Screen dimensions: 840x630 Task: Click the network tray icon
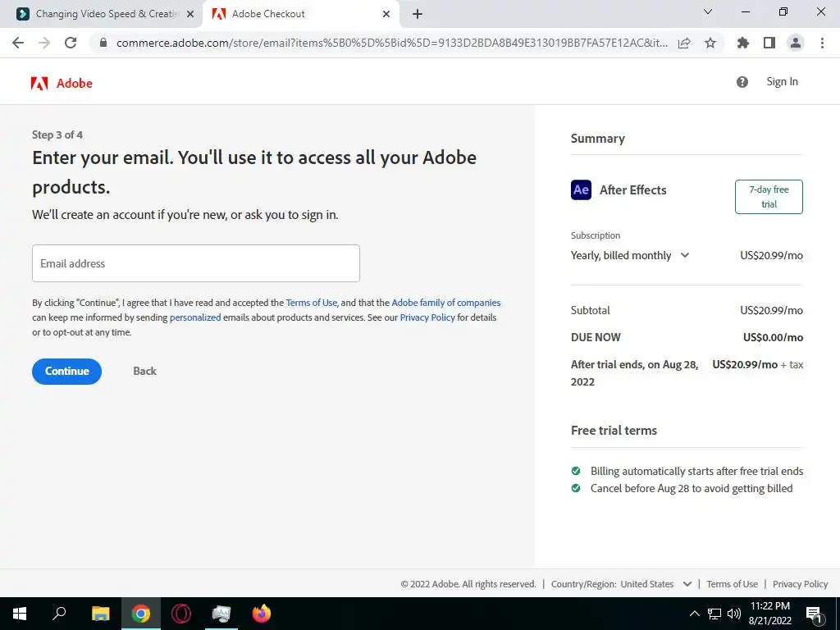click(x=714, y=614)
